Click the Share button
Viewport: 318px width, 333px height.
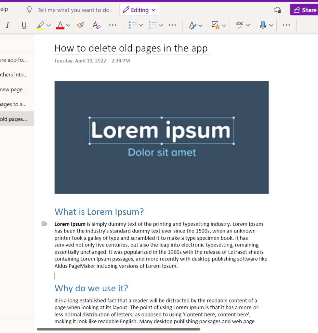(x=304, y=10)
